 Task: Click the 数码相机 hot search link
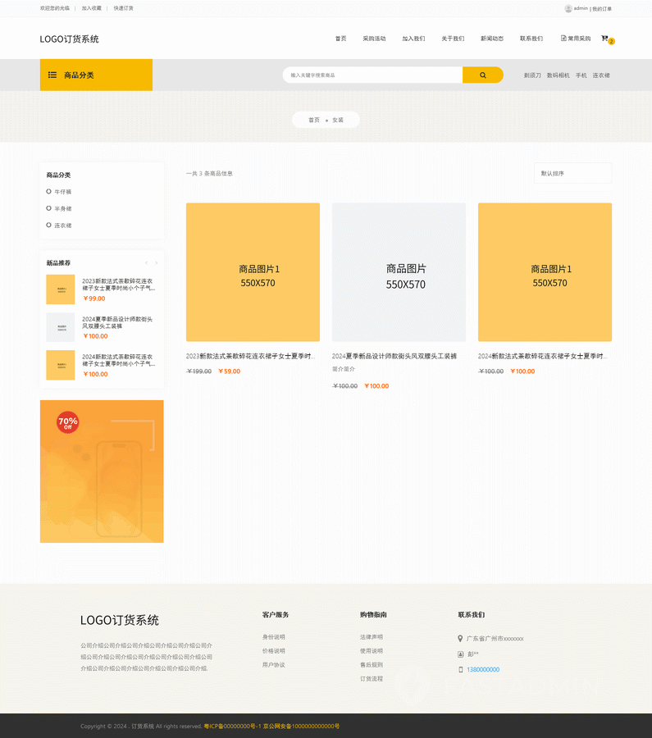pyautogui.click(x=558, y=75)
